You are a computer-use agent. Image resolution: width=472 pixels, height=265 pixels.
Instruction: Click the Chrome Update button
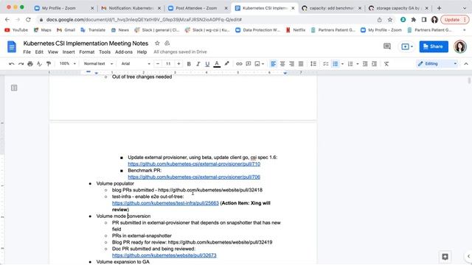coord(454,20)
